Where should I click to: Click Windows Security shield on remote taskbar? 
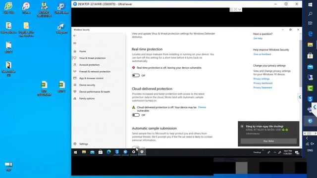(x=142, y=152)
